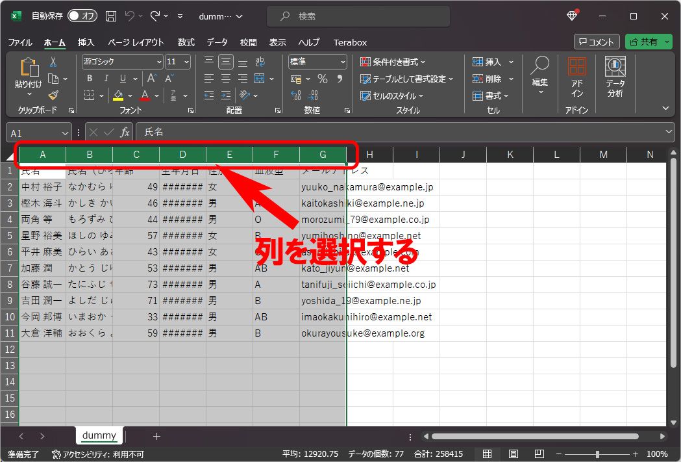
Task: Add a new sheet with plus button
Action: click(x=157, y=436)
